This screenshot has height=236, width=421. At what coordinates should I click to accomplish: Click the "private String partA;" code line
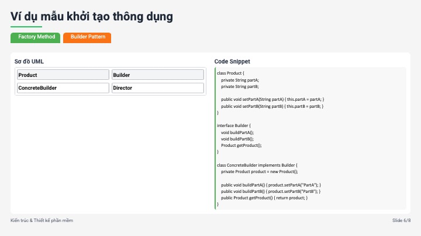tap(240, 79)
